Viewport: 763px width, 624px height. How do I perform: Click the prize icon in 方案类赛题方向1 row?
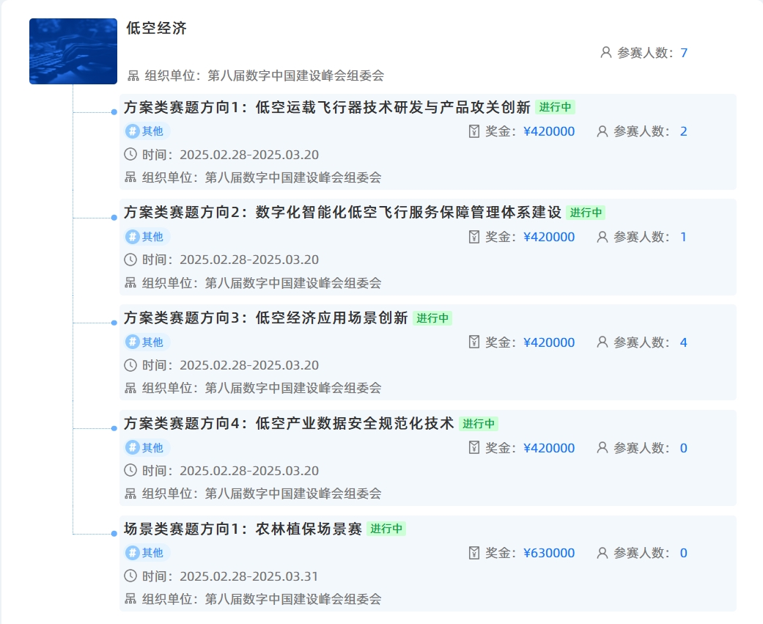coord(473,132)
